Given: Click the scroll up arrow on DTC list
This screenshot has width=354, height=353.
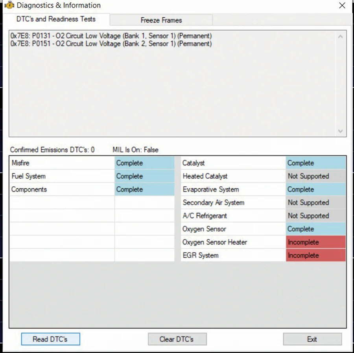Looking at the screenshot, I should tap(341, 36).
